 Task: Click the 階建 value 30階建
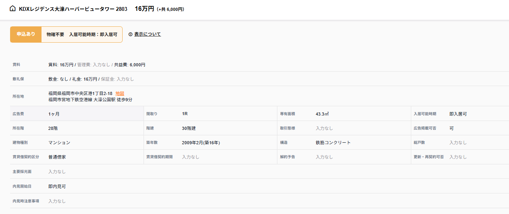coord(191,128)
